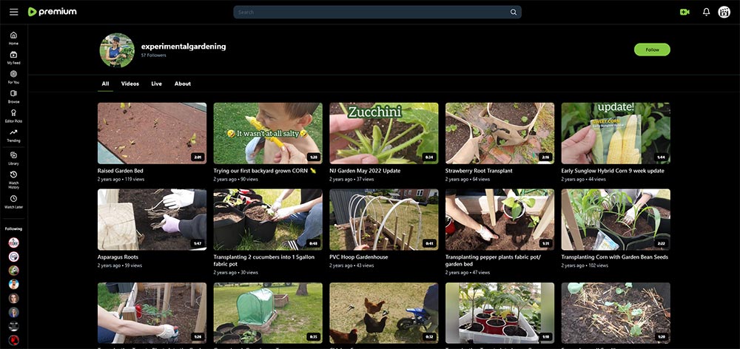740x349 pixels.
Task: Open For You in sidebar
Action: (13, 78)
